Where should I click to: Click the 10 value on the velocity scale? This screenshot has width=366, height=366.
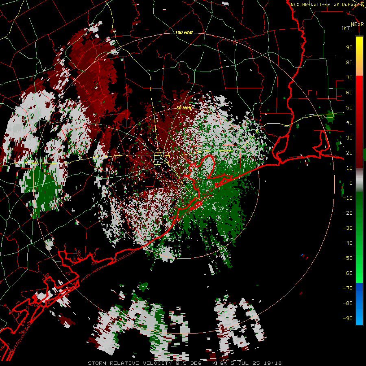pos(349,168)
